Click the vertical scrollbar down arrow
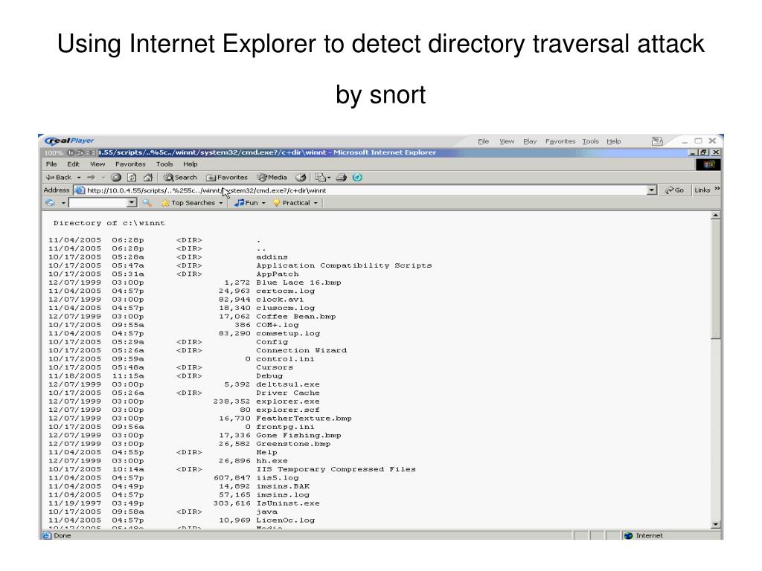 [x=715, y=524]
